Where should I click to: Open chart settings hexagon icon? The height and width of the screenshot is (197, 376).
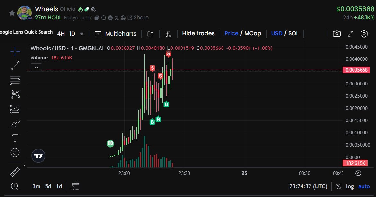point(364,34)
